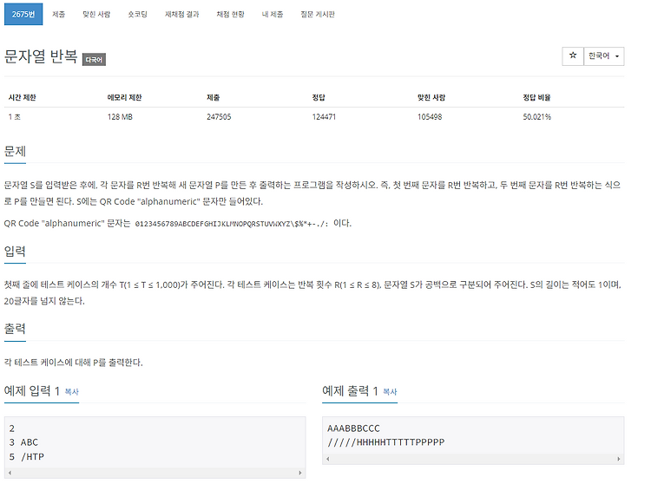The height and width of the screenshot is (484, 651).
Task: Click the 124471 correct answers value
Action: click(x=324, y=117)
